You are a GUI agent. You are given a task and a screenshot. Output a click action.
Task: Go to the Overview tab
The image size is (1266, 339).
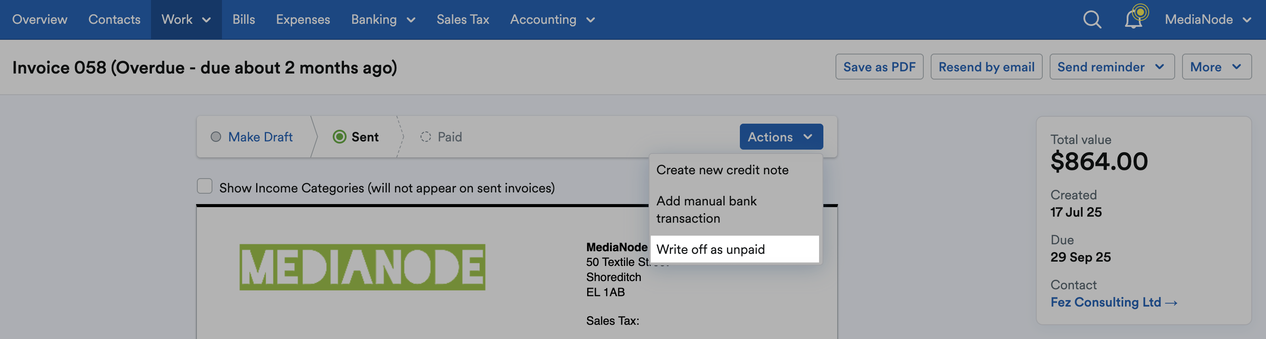(x=40, y=19)
